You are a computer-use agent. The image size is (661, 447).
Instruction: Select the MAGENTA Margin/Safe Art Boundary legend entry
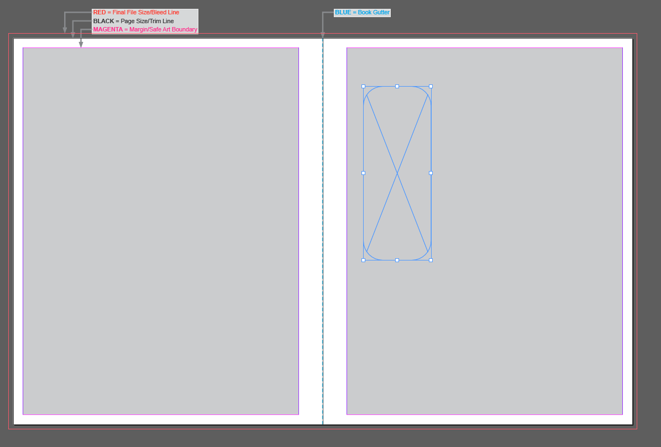[145, 29]
